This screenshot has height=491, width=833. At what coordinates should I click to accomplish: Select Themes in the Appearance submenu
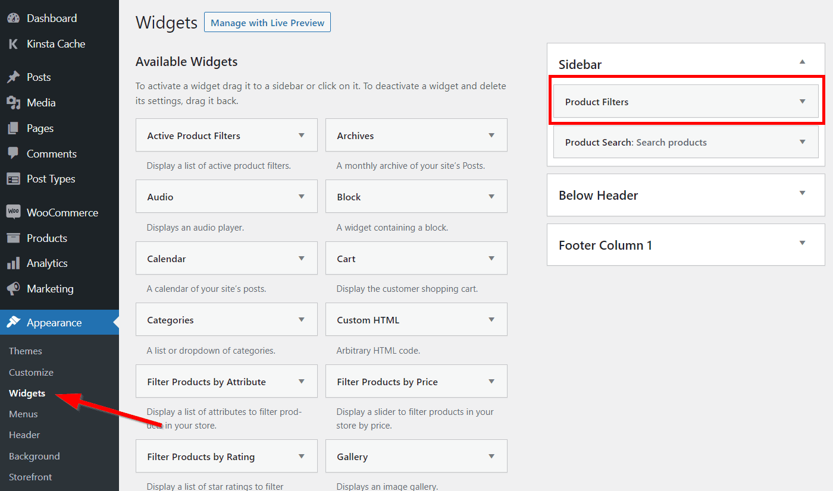pos(25,351)
